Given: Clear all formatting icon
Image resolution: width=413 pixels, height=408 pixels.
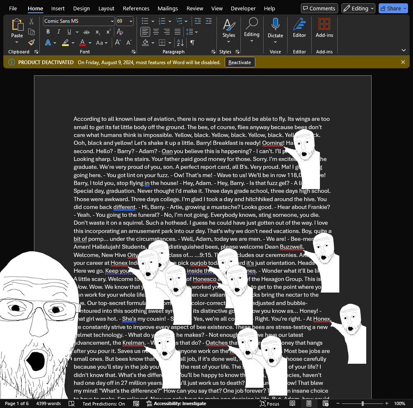Looking at the screenshot, I should point(120,32).
